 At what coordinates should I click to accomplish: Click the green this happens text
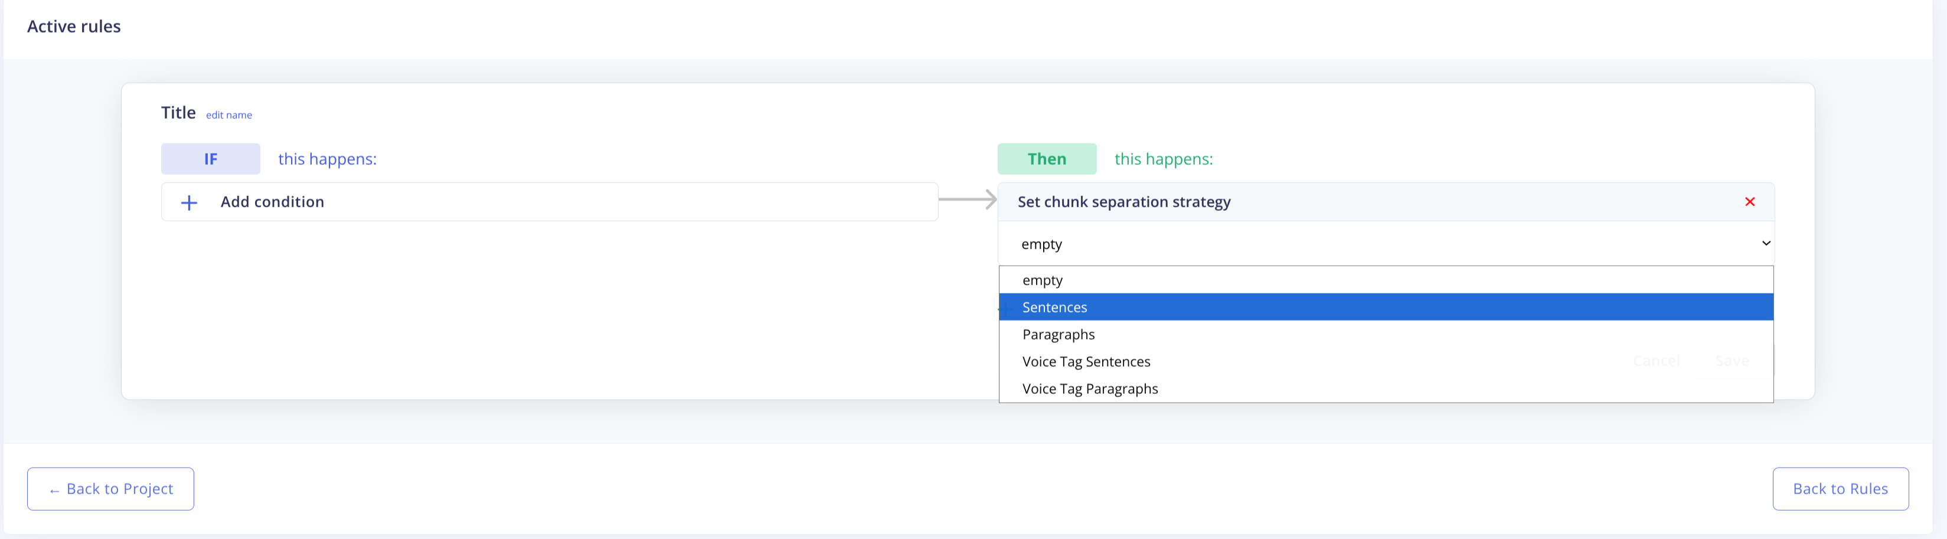pyautogui.click(x=1163, y=159)
